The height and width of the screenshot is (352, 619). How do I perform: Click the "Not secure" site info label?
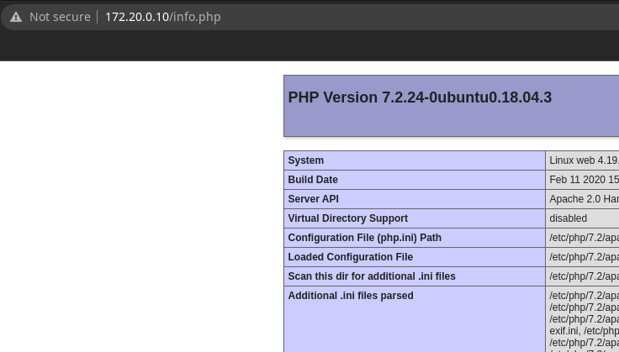click(60, 17)
